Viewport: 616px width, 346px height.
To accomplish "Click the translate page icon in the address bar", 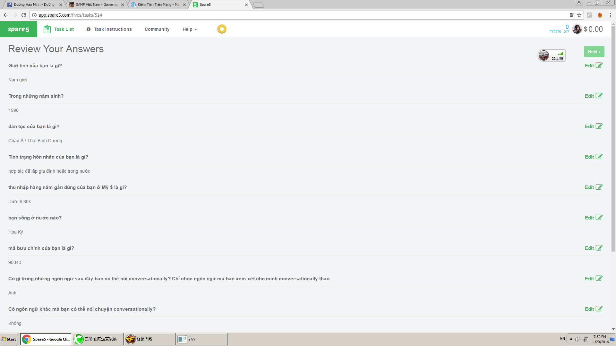I will pos(572,15).
